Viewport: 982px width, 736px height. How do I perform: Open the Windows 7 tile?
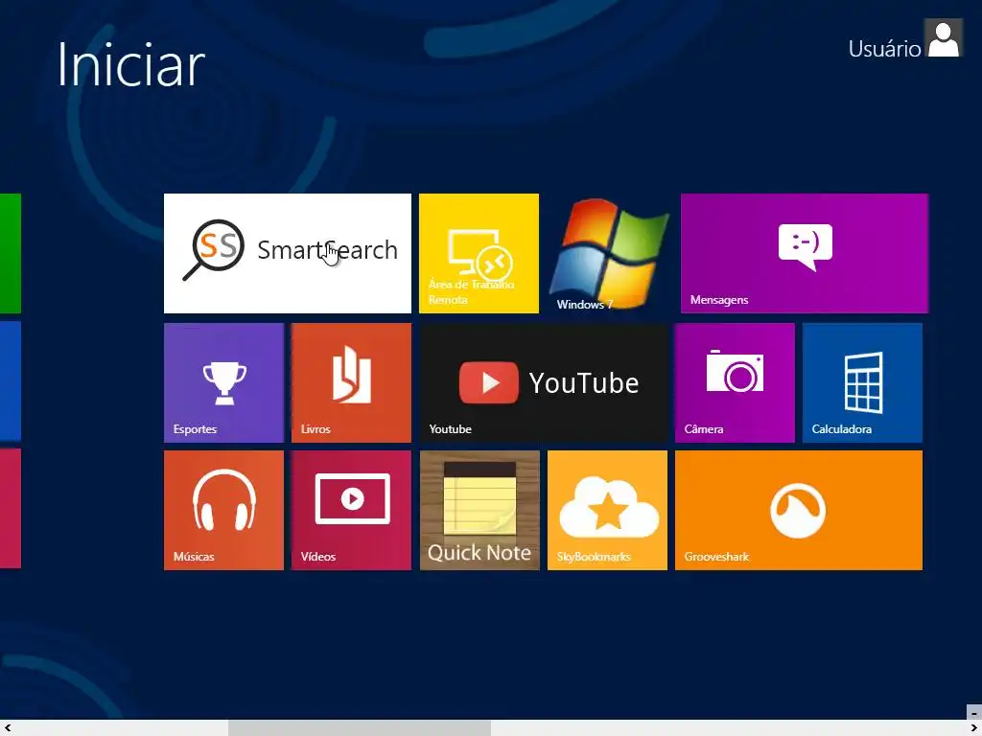tap(609, 253)
